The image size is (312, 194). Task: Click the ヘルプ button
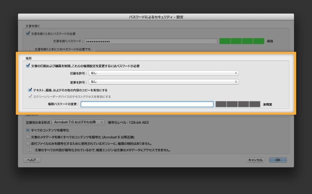pyautogui.click(x=32, y=160)
